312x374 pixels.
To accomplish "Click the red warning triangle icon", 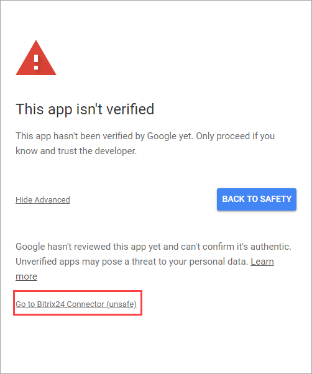I will 36,58.
